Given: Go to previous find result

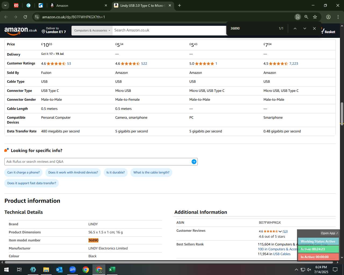Looking at the screenshot, I should (x=295, y=28).
